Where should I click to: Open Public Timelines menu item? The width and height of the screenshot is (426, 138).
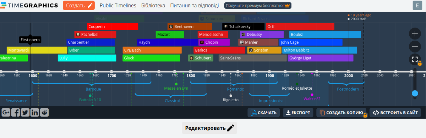(118, 6)
